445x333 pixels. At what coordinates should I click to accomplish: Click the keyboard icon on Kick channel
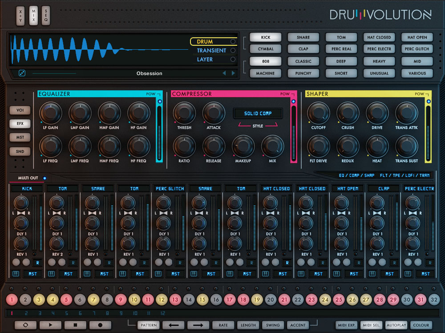click(15, 274)
